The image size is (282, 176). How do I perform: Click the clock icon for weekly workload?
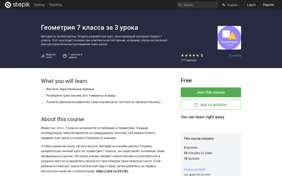pyautogui.click(x=65, y=56)
